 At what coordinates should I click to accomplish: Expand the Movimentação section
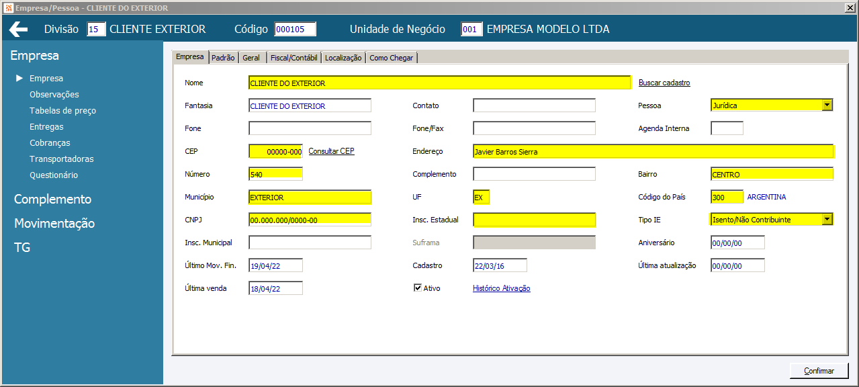coord(54,223)
